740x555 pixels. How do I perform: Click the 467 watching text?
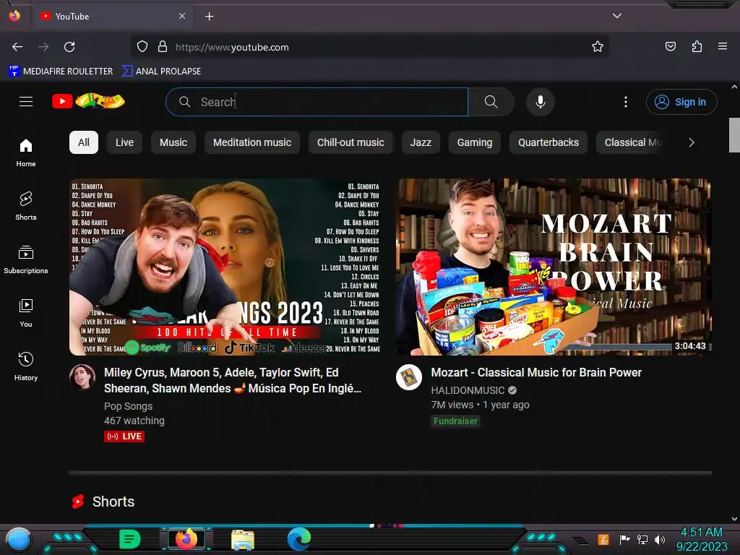point(134,421)
